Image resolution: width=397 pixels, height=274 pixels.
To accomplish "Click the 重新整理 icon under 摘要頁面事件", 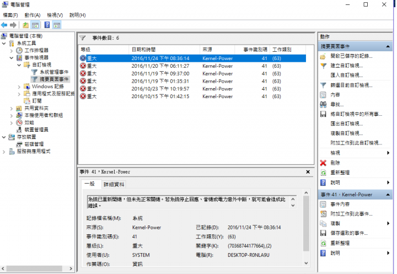I will [x=323, y=173].
